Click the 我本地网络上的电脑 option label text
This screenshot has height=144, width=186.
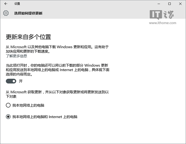[28, 105]
